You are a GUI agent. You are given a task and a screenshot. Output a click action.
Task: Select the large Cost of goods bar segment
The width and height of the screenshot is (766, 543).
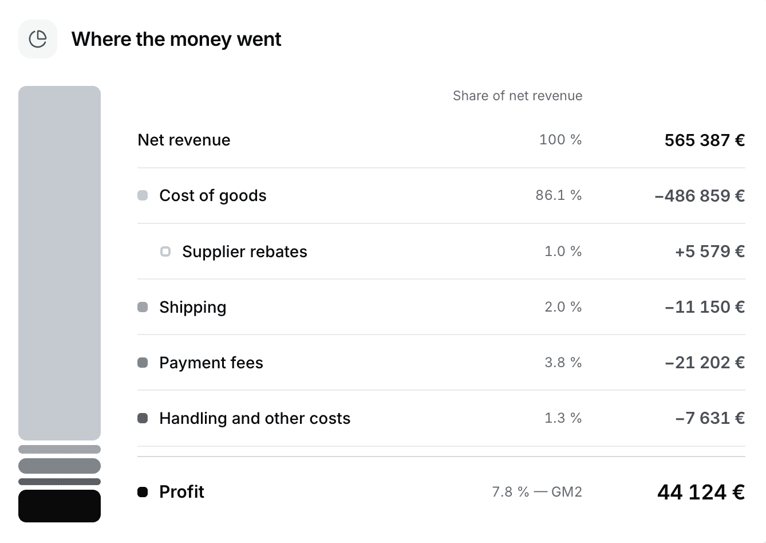point(60,263)
